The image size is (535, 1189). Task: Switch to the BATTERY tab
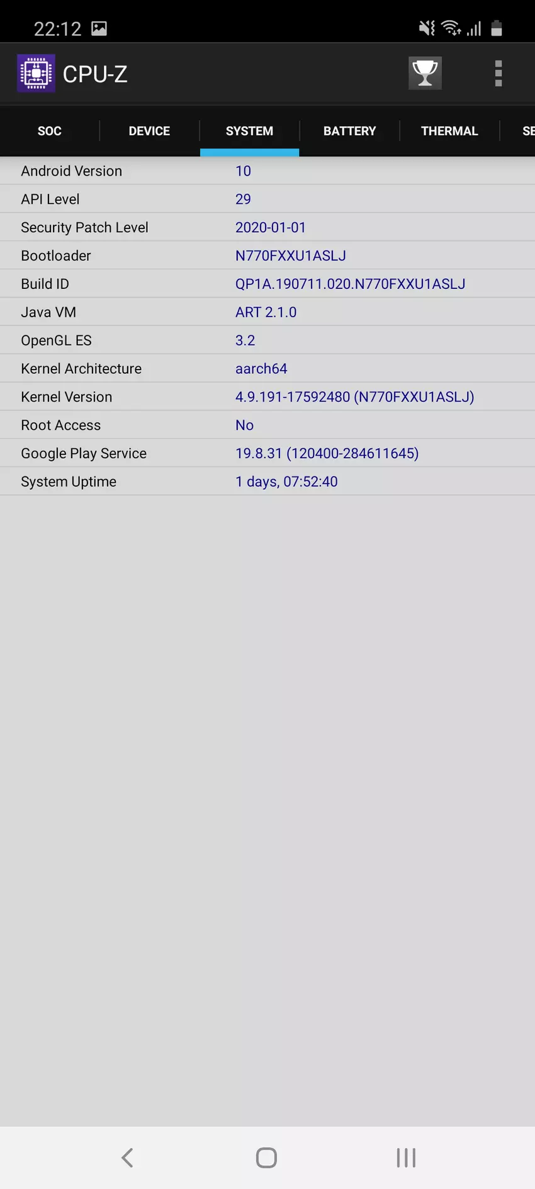tap(349, 131)
